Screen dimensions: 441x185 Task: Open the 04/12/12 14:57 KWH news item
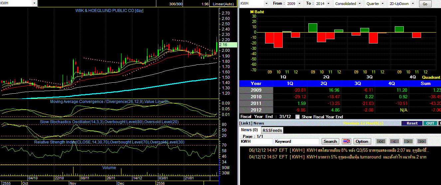point(338,157)
